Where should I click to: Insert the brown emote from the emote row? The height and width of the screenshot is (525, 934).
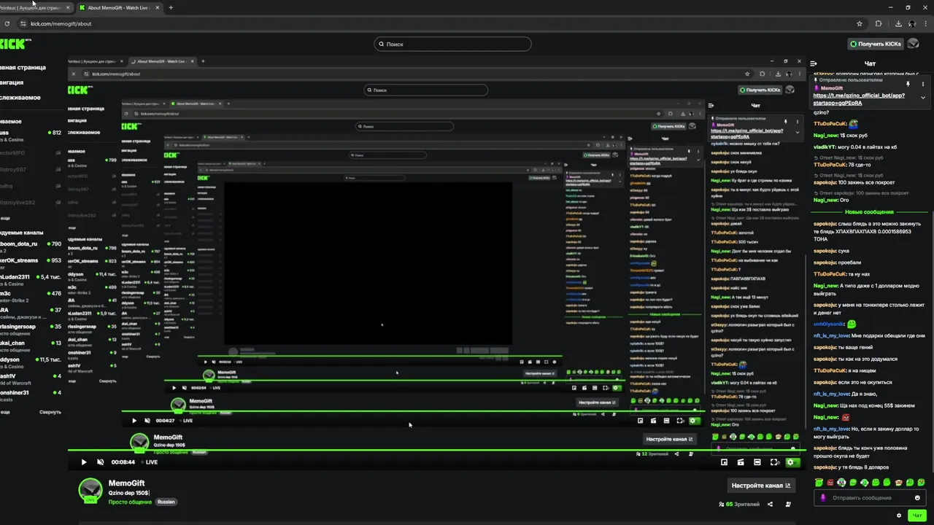point(898,483)
